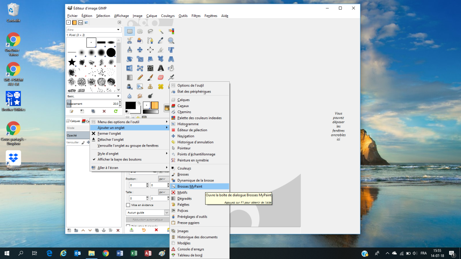Click the solid black circle brush thumbnail
This screenshot has height=259, width=461.
[x=111, y=52]
